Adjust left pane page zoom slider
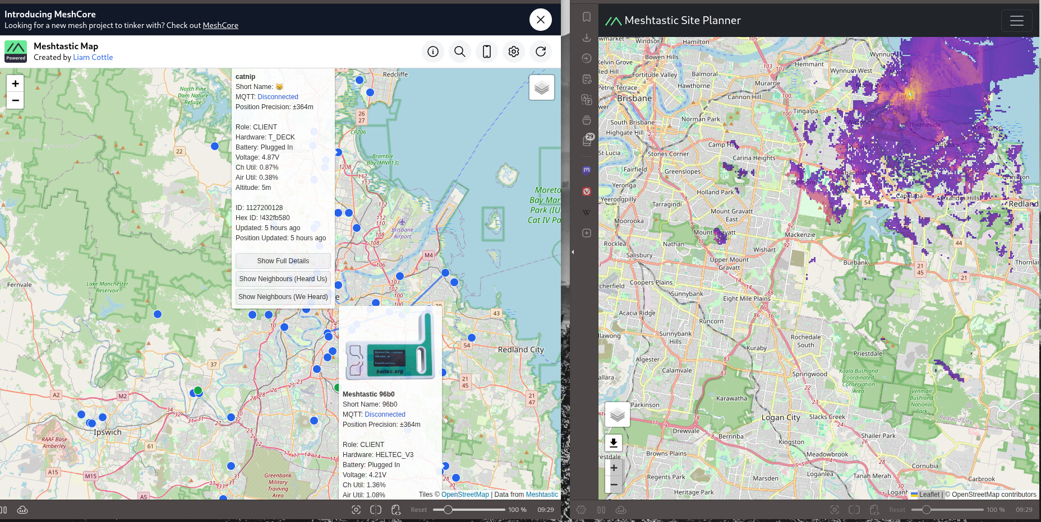This screenshot has height=522, width=1041. tap(469, 510)
